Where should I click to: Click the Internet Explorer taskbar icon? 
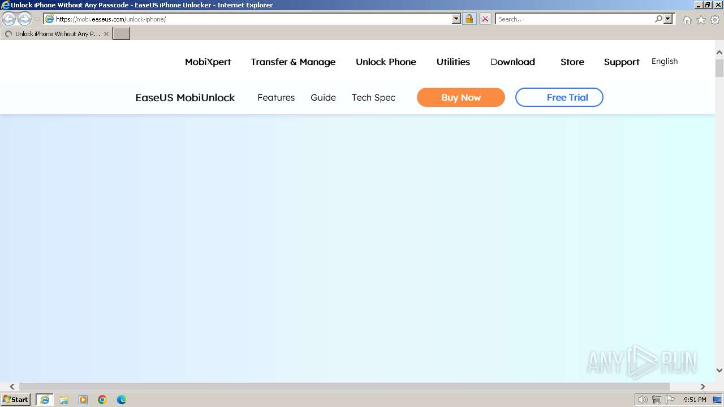[45, 400]
